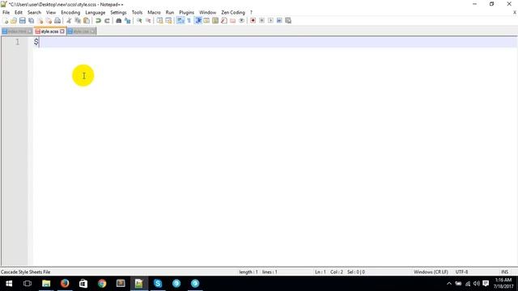Print the document using toolbar icon
The image size is (518, 291).
tap(57, 20)
